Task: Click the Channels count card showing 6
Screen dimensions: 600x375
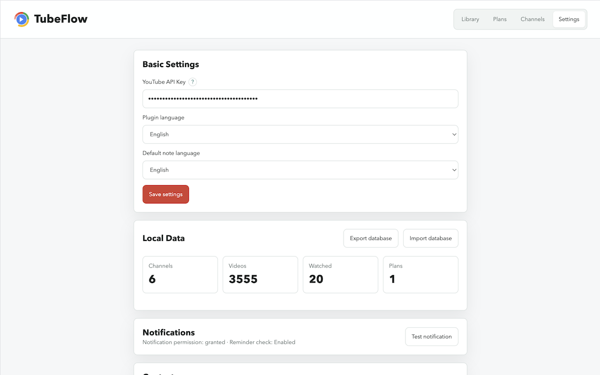Action: 180,275
